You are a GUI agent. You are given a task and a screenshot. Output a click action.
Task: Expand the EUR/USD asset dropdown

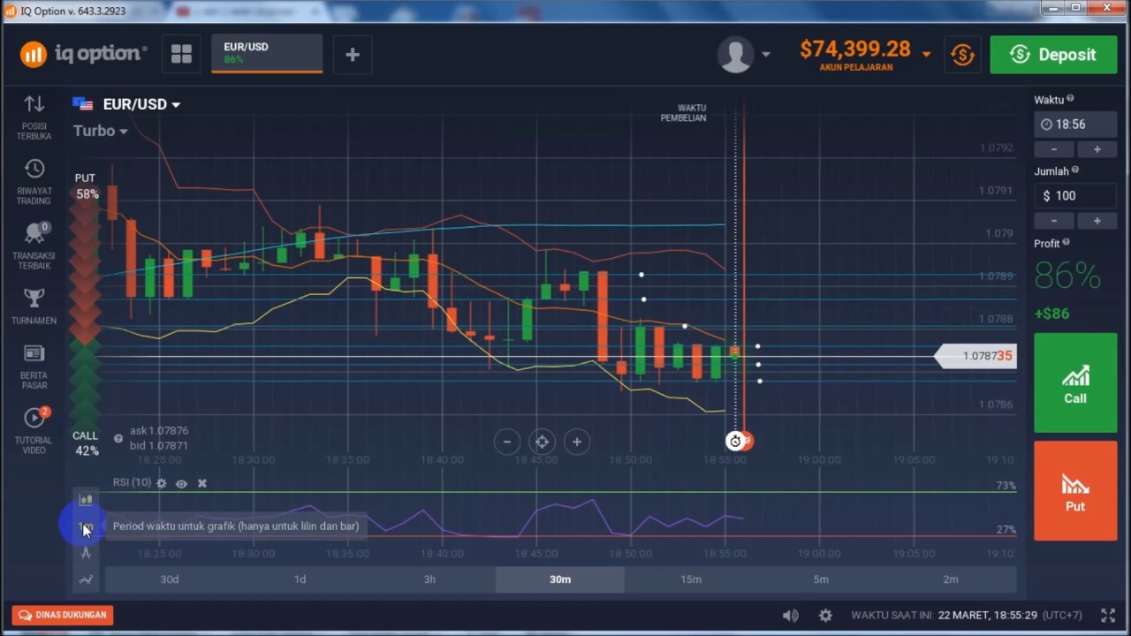click(x=141, y=104)
